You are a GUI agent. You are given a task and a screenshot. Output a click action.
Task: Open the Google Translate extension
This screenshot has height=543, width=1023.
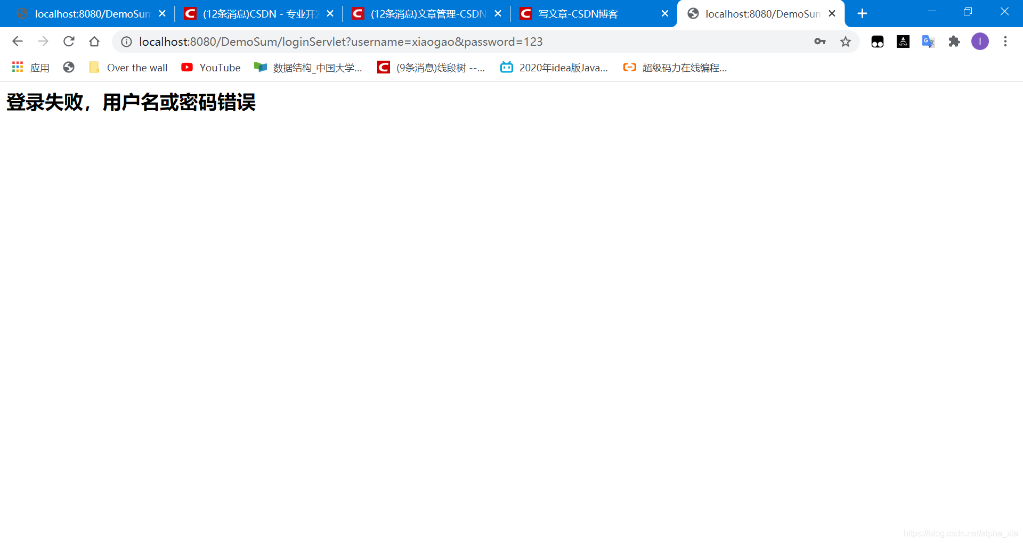pos(928,41)
